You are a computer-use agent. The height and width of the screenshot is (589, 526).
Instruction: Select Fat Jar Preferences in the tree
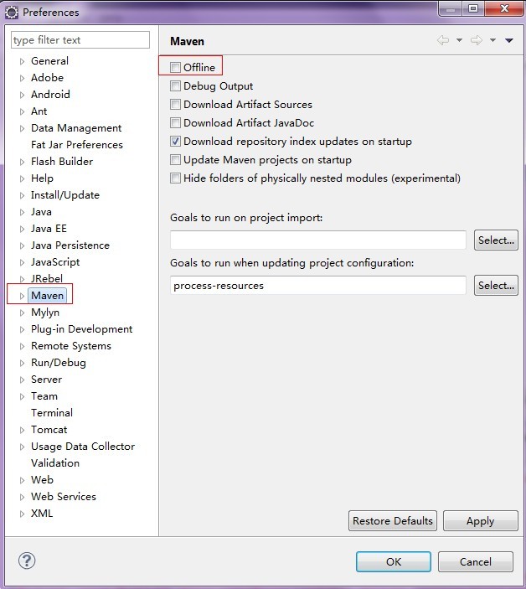coord(76,145)
